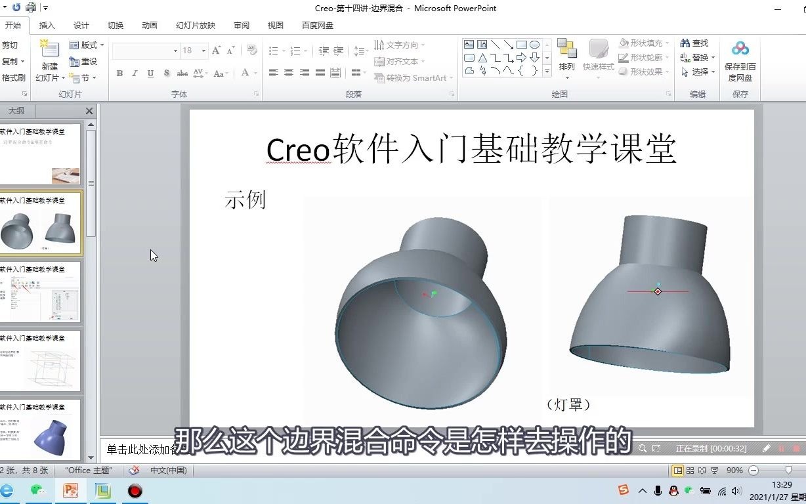
Task: Select the third slide thumbnail in sidebar
Action: pyautogui.click(x=41, y=293)
